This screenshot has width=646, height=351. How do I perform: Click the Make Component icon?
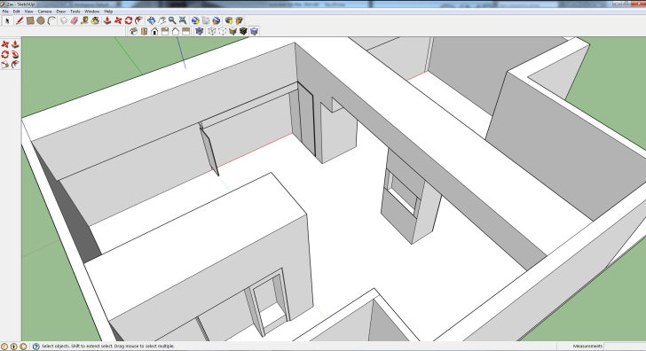64,20
